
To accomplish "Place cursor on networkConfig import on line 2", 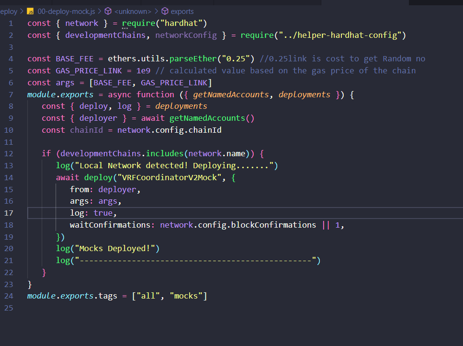I will tap(186, 35).
